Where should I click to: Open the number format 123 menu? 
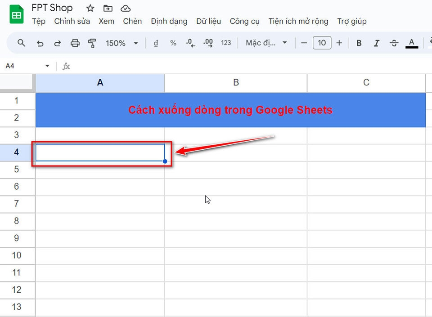pyautogui.click(x=226, y=43)
